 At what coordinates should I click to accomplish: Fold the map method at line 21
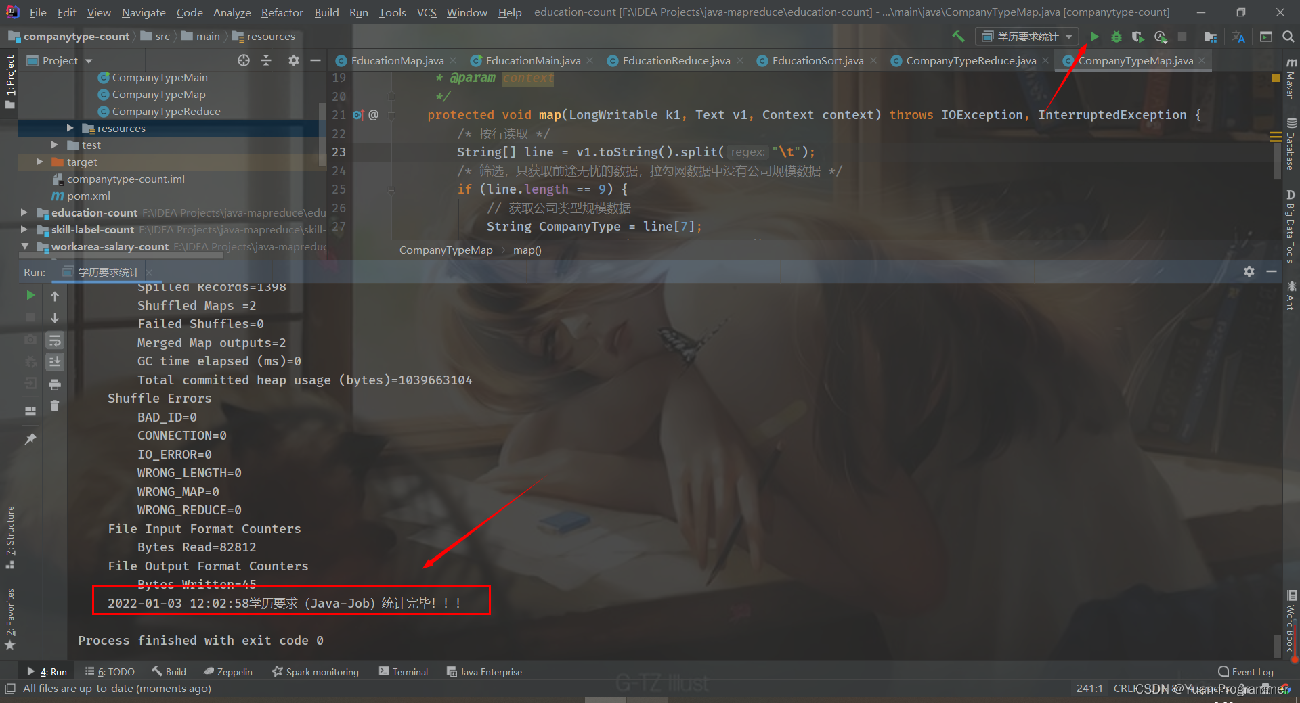click(391, 115)
